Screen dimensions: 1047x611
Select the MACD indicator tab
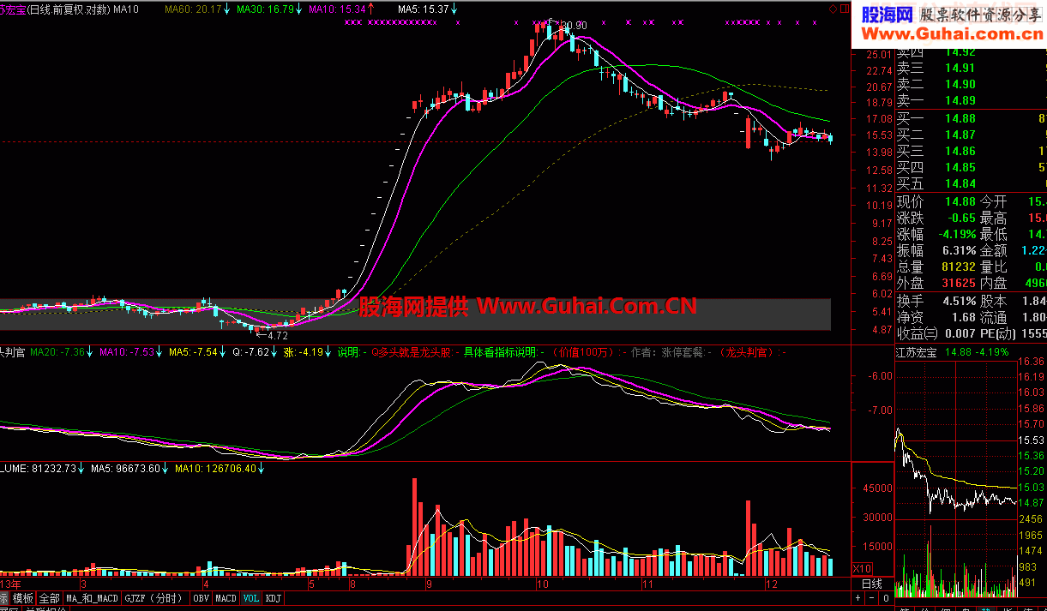point(226,598)
